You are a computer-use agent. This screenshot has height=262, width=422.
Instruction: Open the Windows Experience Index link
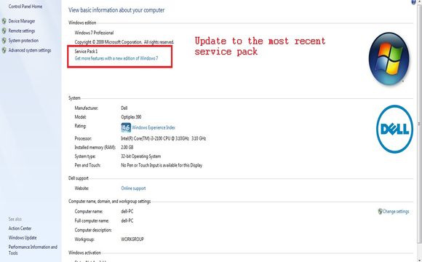[x=154, y=127]
